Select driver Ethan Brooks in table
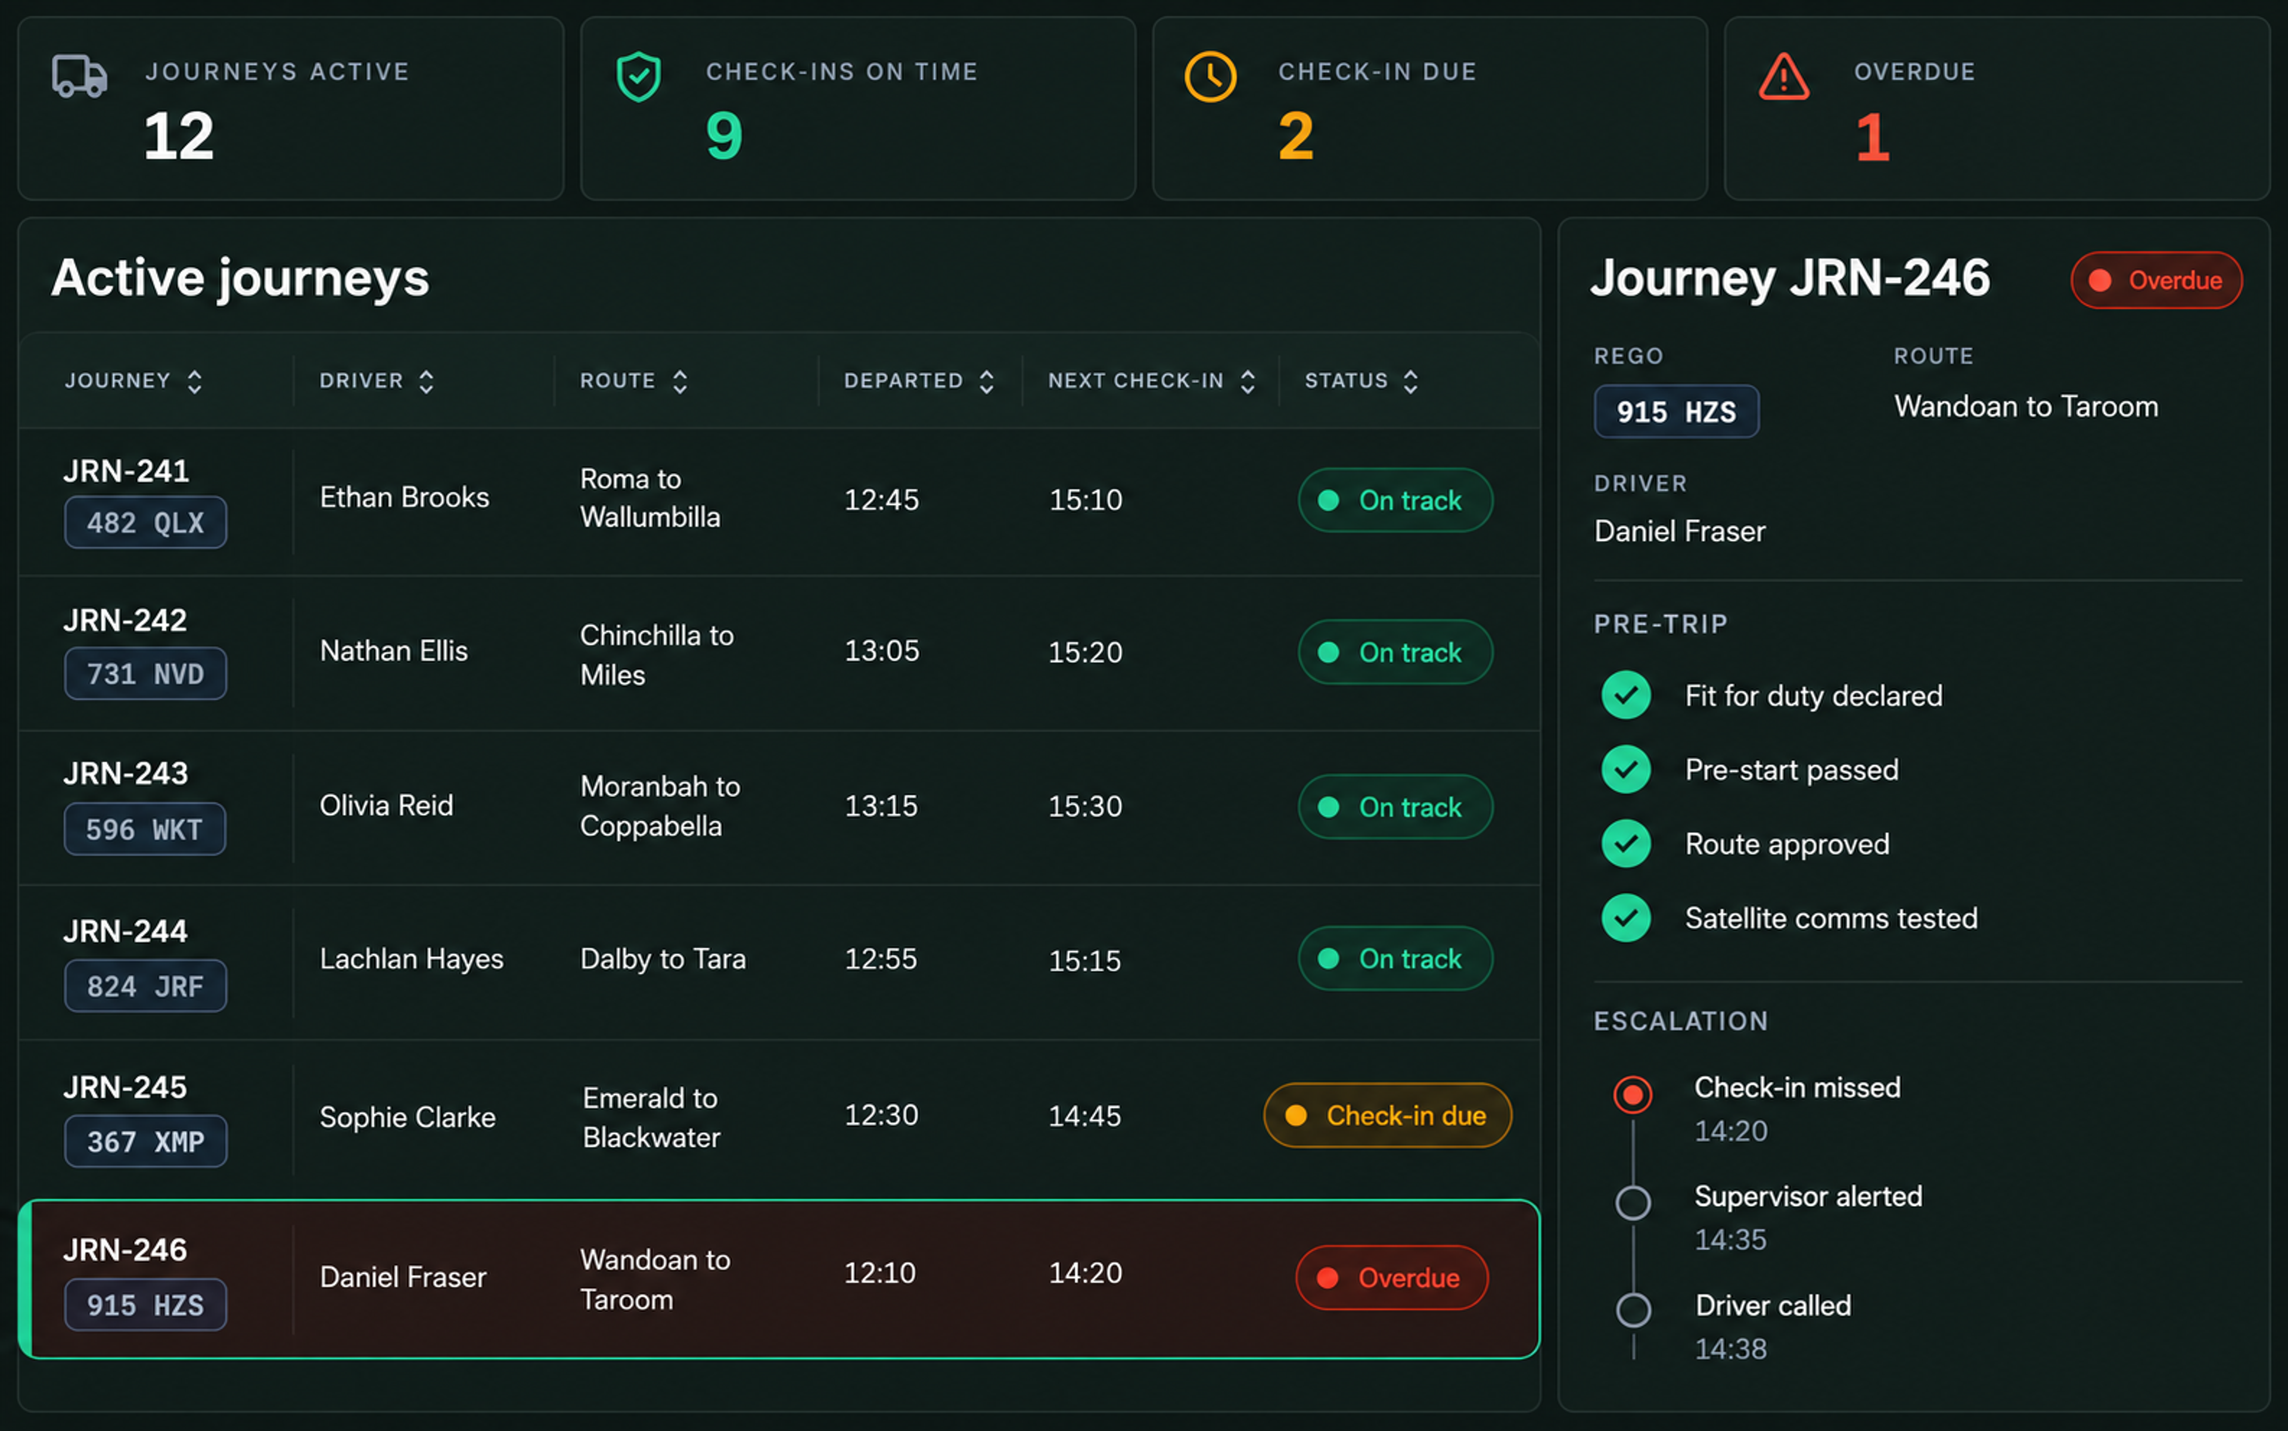This screenshot has width=2288, height=1431. tap(404, 498)
